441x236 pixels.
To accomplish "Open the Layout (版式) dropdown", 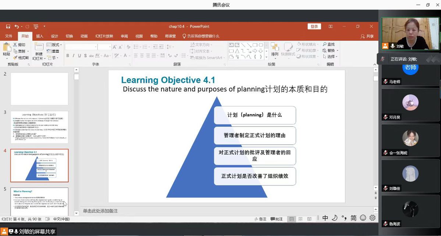I will click(54, 45).
